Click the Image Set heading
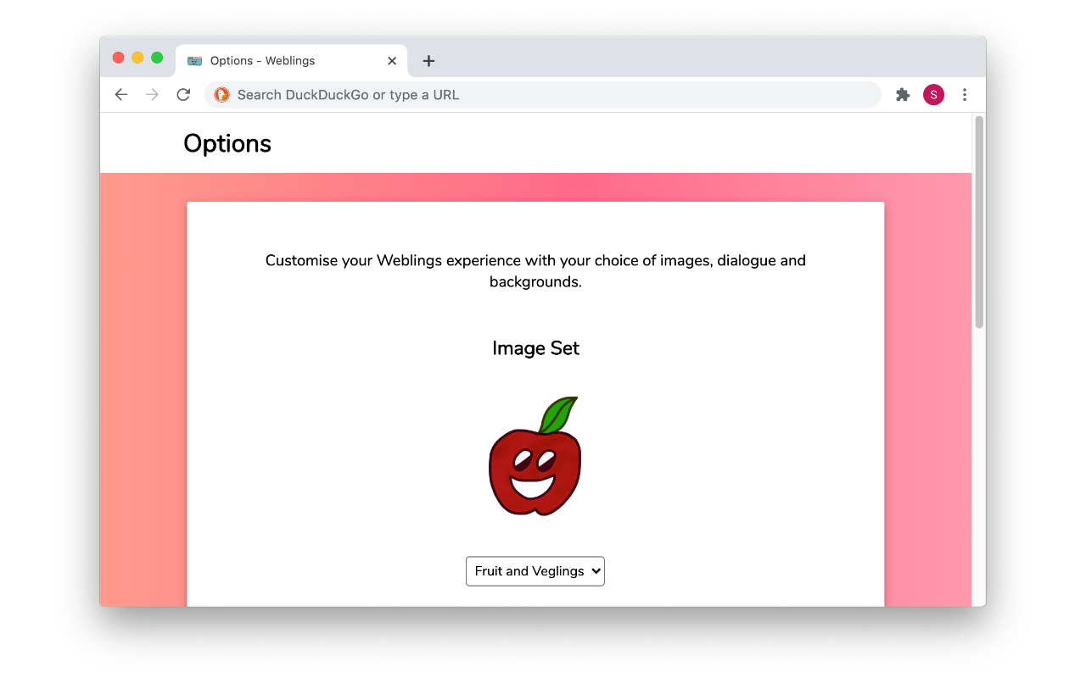1086x678 pixels. click(x=535, y=348)
